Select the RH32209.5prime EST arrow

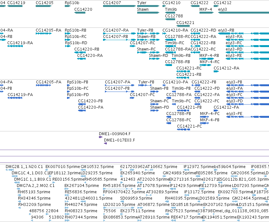coord(19,208)
